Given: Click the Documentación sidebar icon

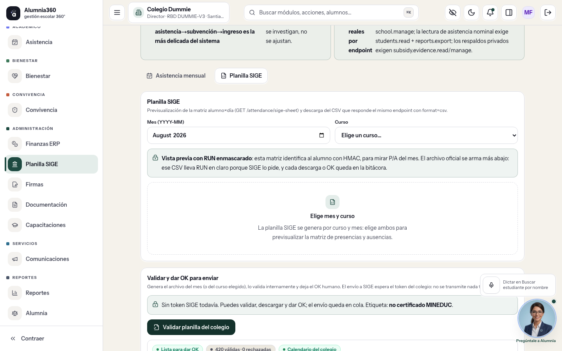Looking at the screenshot, I should 15,205.
